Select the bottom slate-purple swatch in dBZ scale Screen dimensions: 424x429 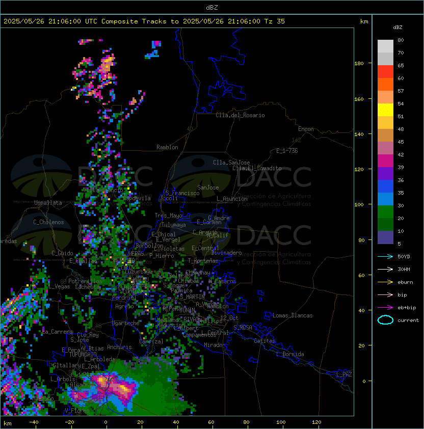[x=385, y=237]
